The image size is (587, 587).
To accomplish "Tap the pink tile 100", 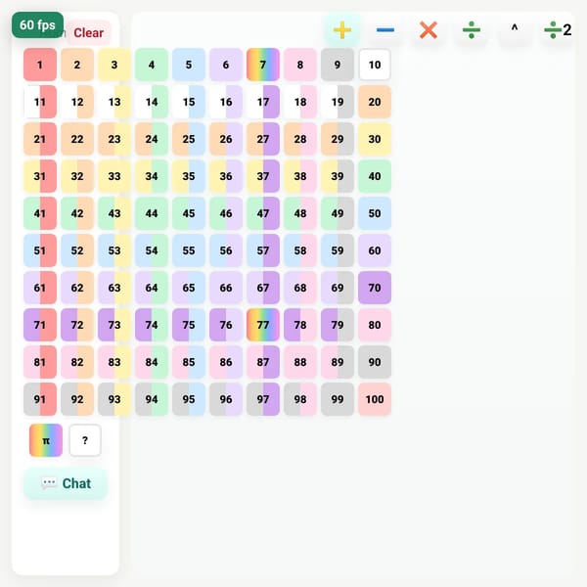I will [375, 399].
